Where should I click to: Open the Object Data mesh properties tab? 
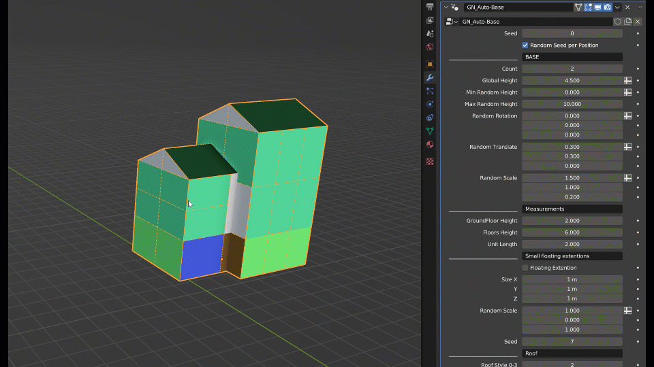(430, 131)
